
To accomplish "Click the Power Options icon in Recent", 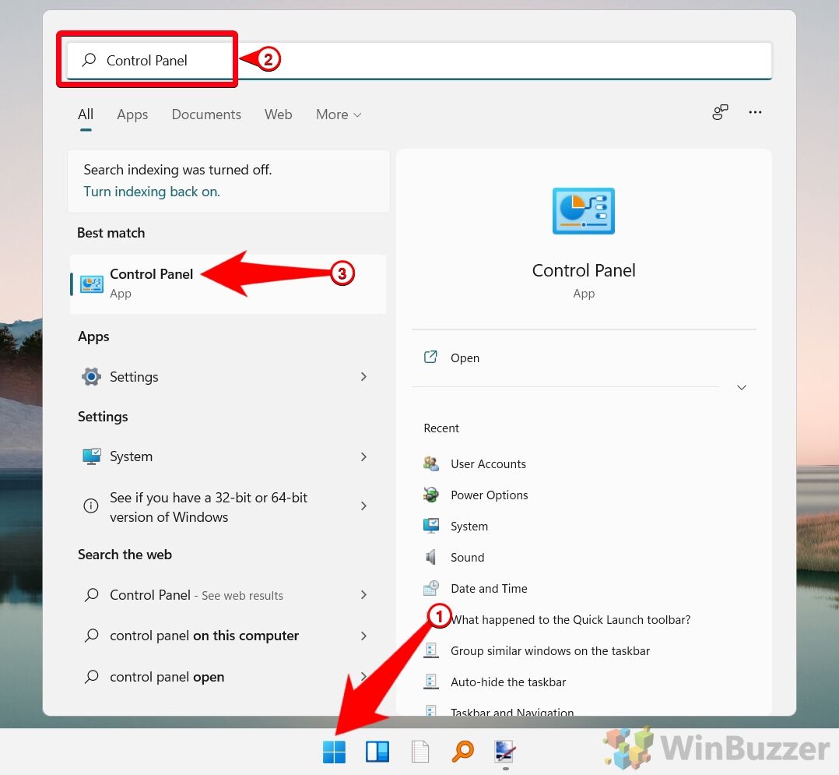I will coord(431,495).
